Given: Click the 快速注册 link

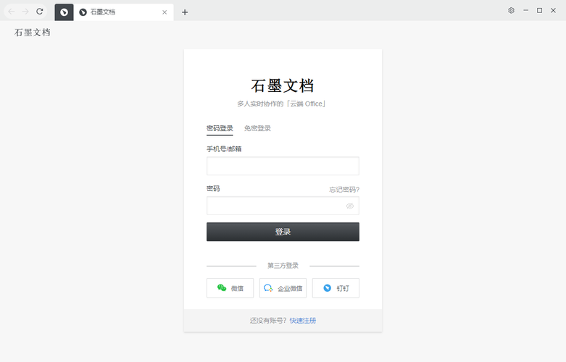Looking at the screenshot, I should tap(303, 320).
